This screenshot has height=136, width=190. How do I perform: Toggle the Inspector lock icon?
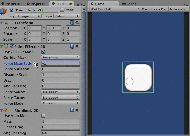[78, 4]
